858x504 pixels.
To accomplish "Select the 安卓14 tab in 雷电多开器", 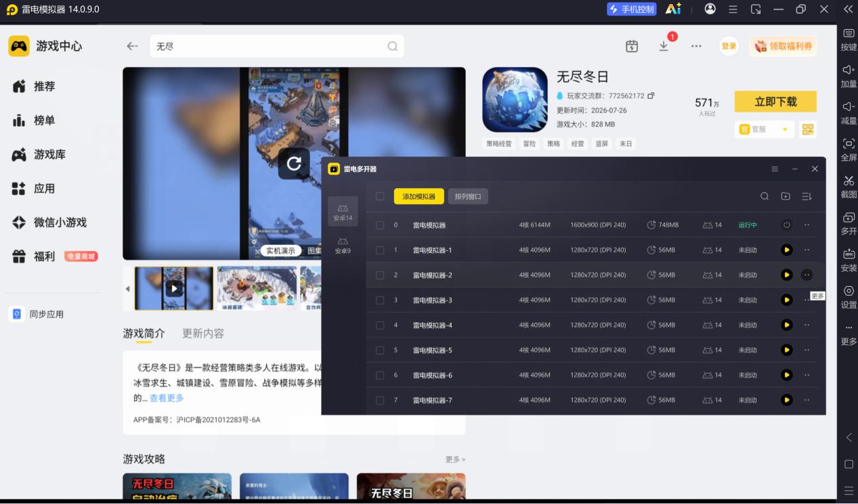I will point(343,212).
